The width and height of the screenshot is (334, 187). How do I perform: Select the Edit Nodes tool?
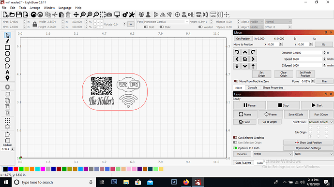coord(7,66)
